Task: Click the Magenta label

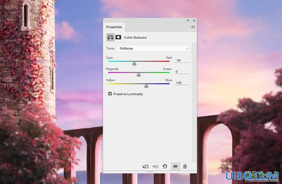Action: click(112, 69)
